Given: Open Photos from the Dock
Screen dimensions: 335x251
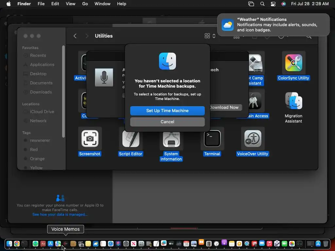Looking at the screenshot, I should coord(292,243).
